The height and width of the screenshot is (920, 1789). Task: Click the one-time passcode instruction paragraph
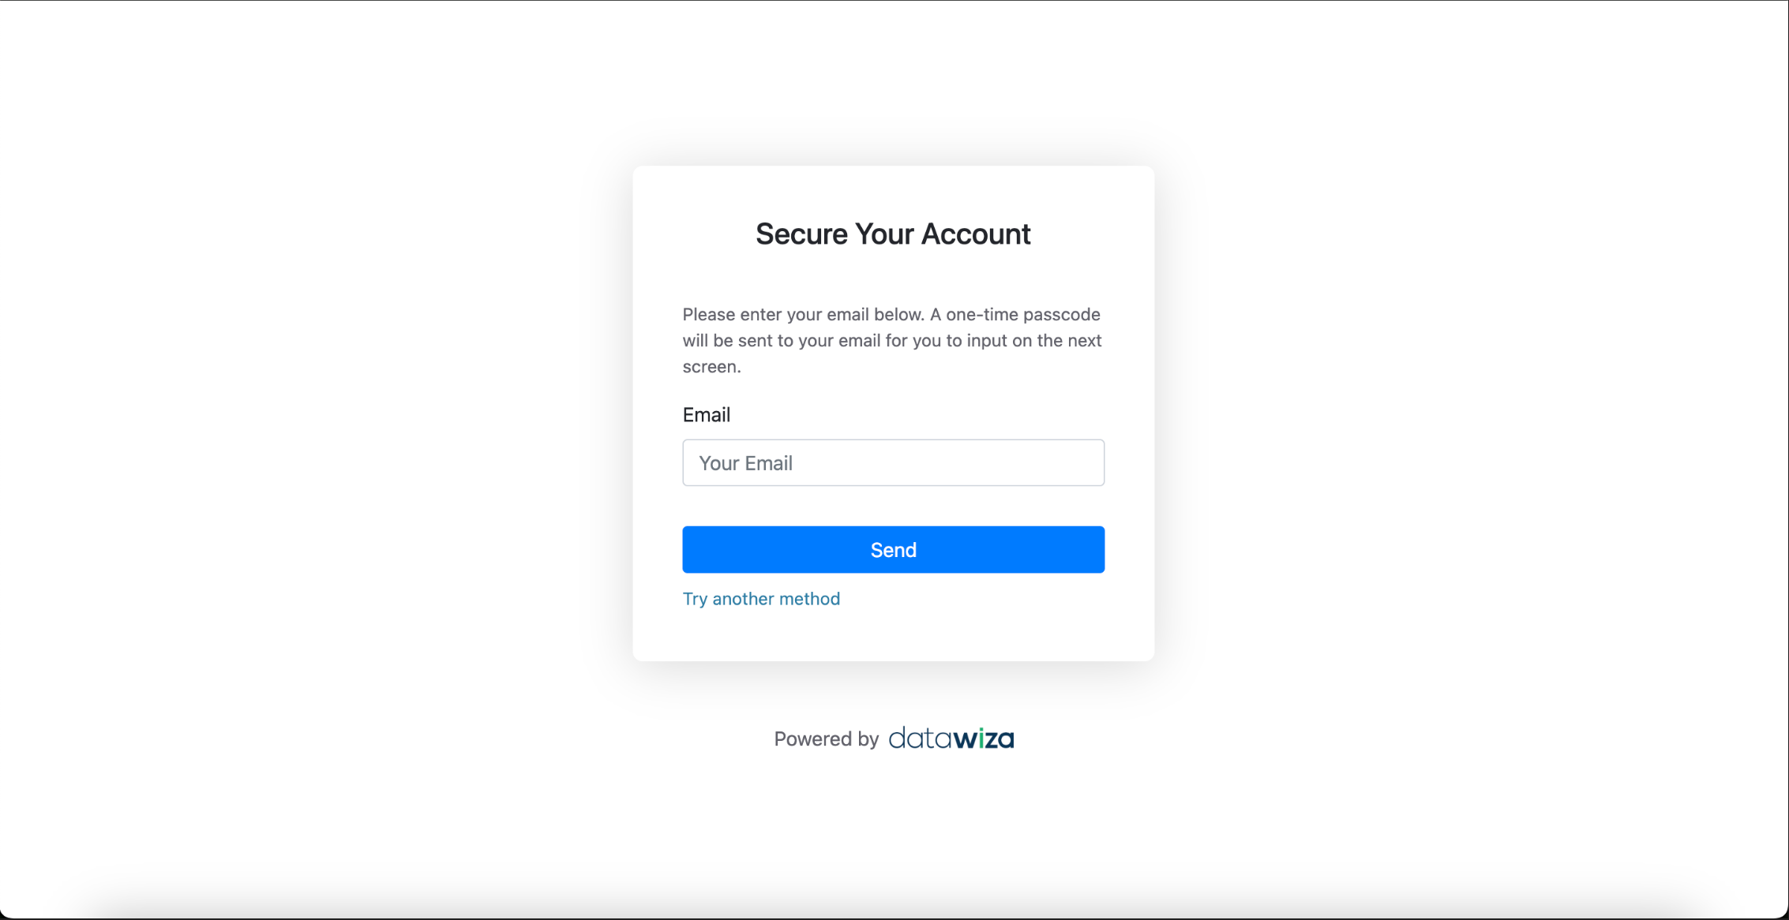(x=892, y=340)
